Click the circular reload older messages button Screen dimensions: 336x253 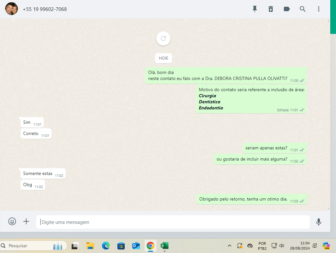click(x=163, y=39)
